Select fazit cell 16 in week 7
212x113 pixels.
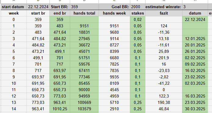[x=164, y=64]
